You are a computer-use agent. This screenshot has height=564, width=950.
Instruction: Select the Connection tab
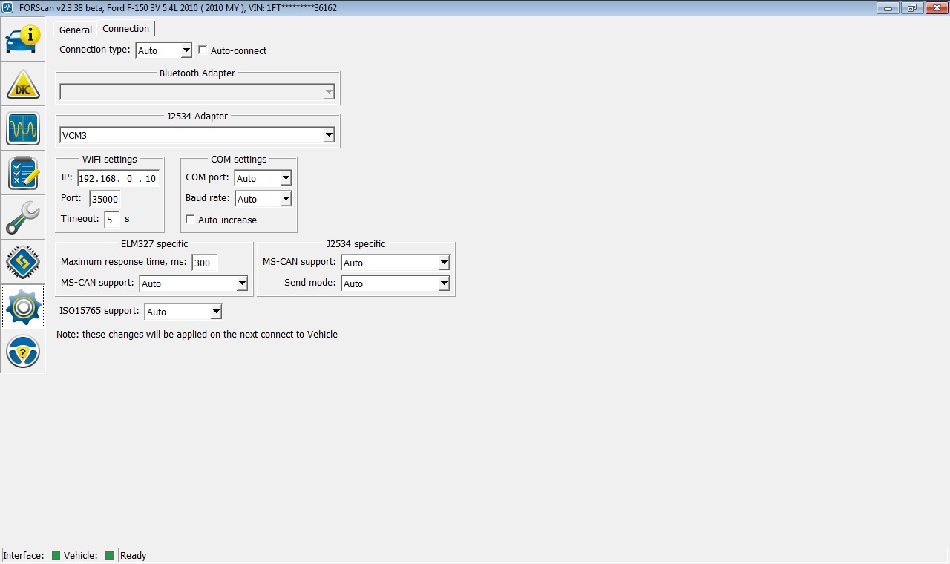click(x=125, y=29)
